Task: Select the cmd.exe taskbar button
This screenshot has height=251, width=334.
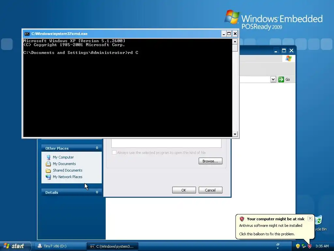Action: pos(113,246)
